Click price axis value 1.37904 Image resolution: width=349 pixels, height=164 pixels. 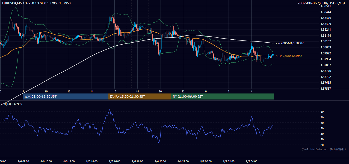[326, 59]
